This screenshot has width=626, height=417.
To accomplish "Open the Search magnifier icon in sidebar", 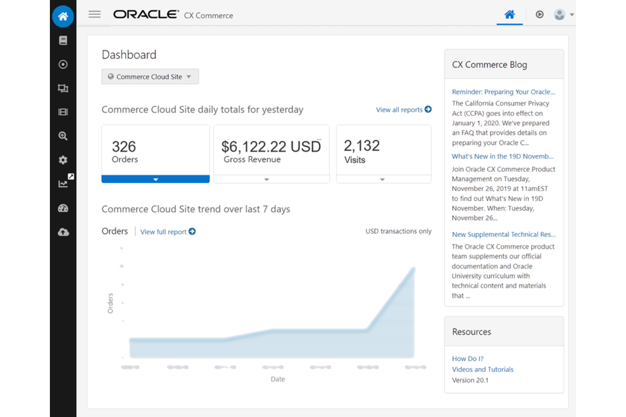I will coord(63,136).
